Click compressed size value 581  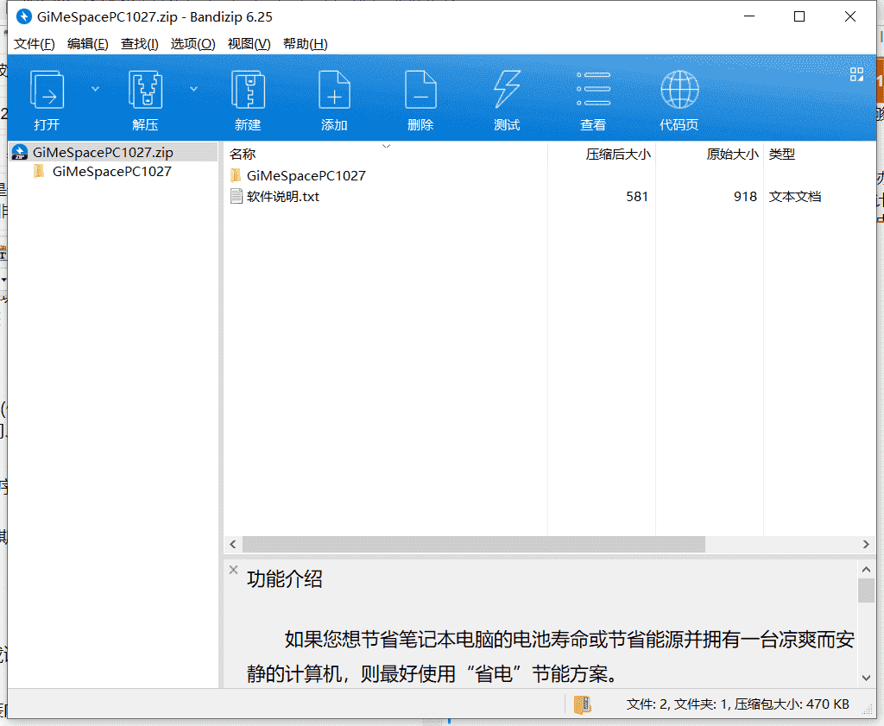click(x=637, y=197)
